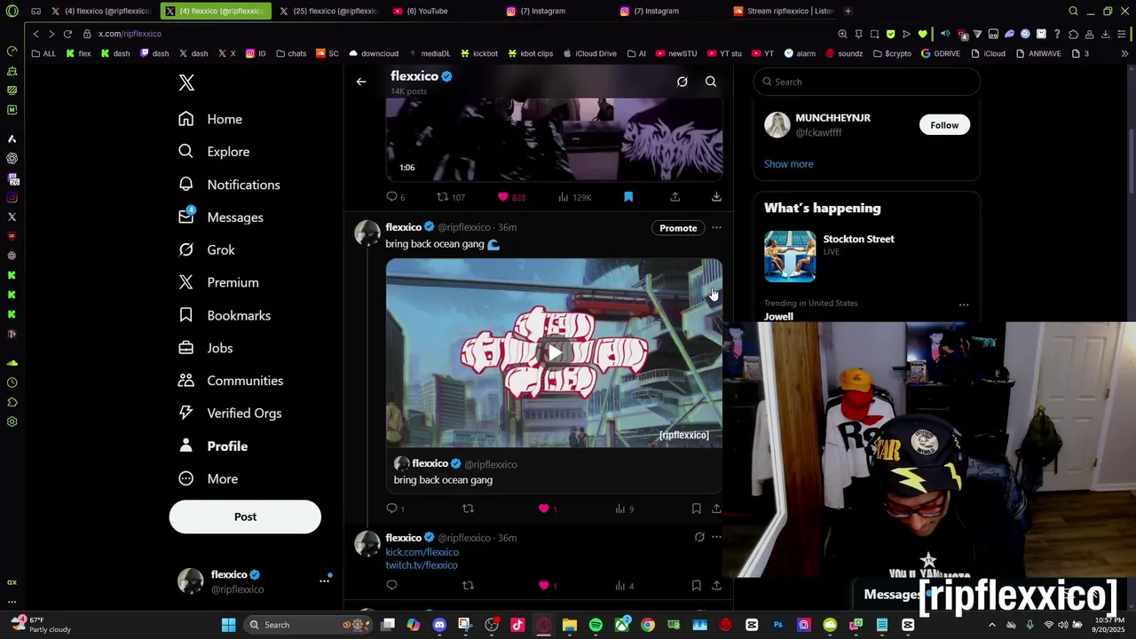
Task: Open the iCloud Drive bookmark
Action: (x=590, y=53)
